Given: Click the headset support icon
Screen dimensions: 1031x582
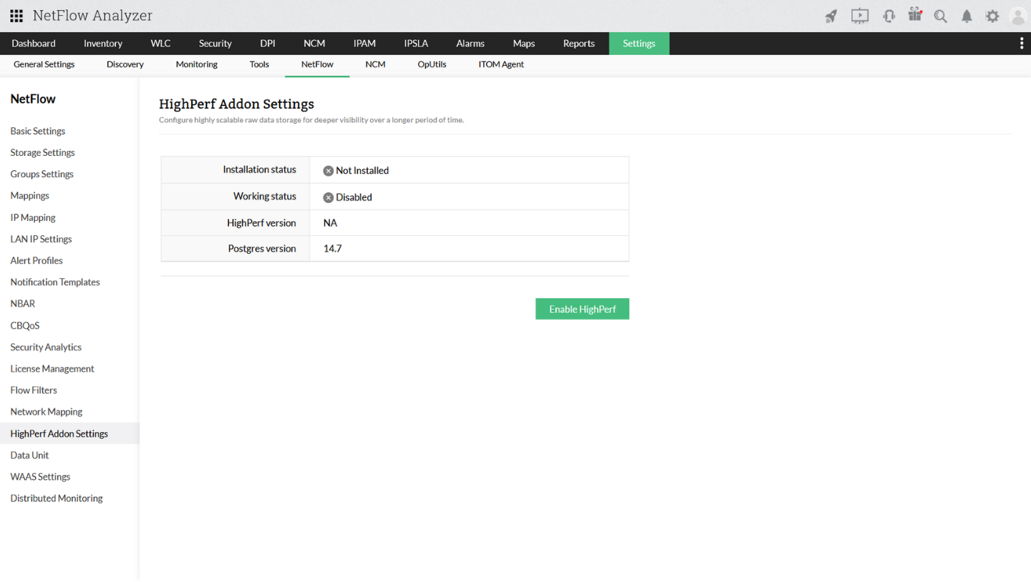Looking at the screenshot, I should click(x=889, y=16).
